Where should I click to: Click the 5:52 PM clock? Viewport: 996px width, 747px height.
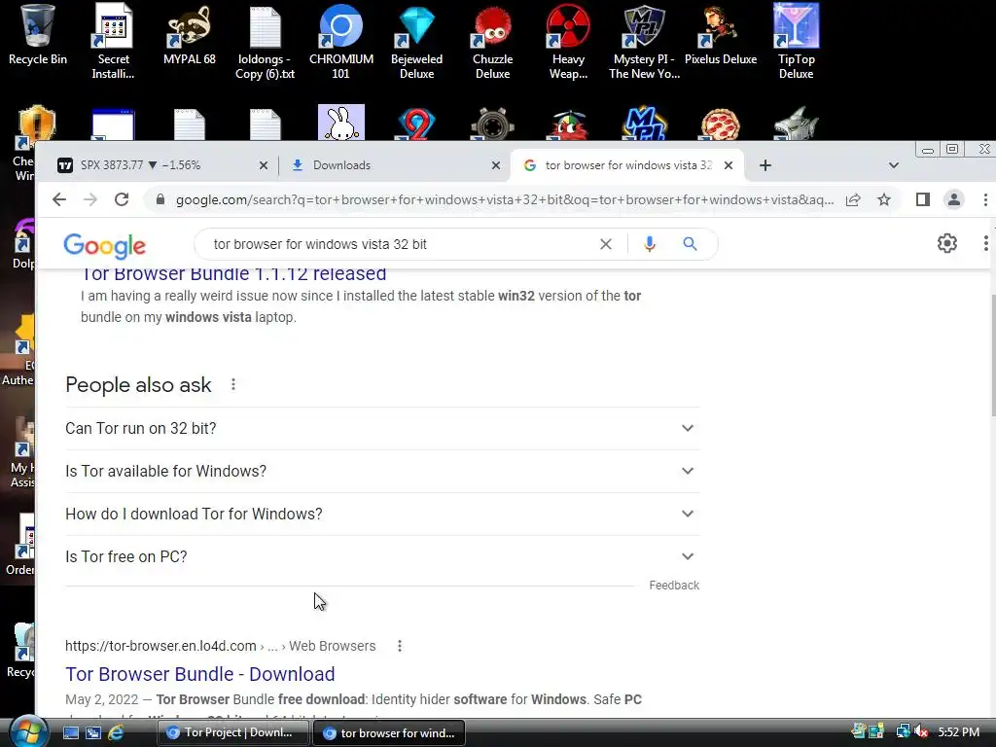click(958, 731)
